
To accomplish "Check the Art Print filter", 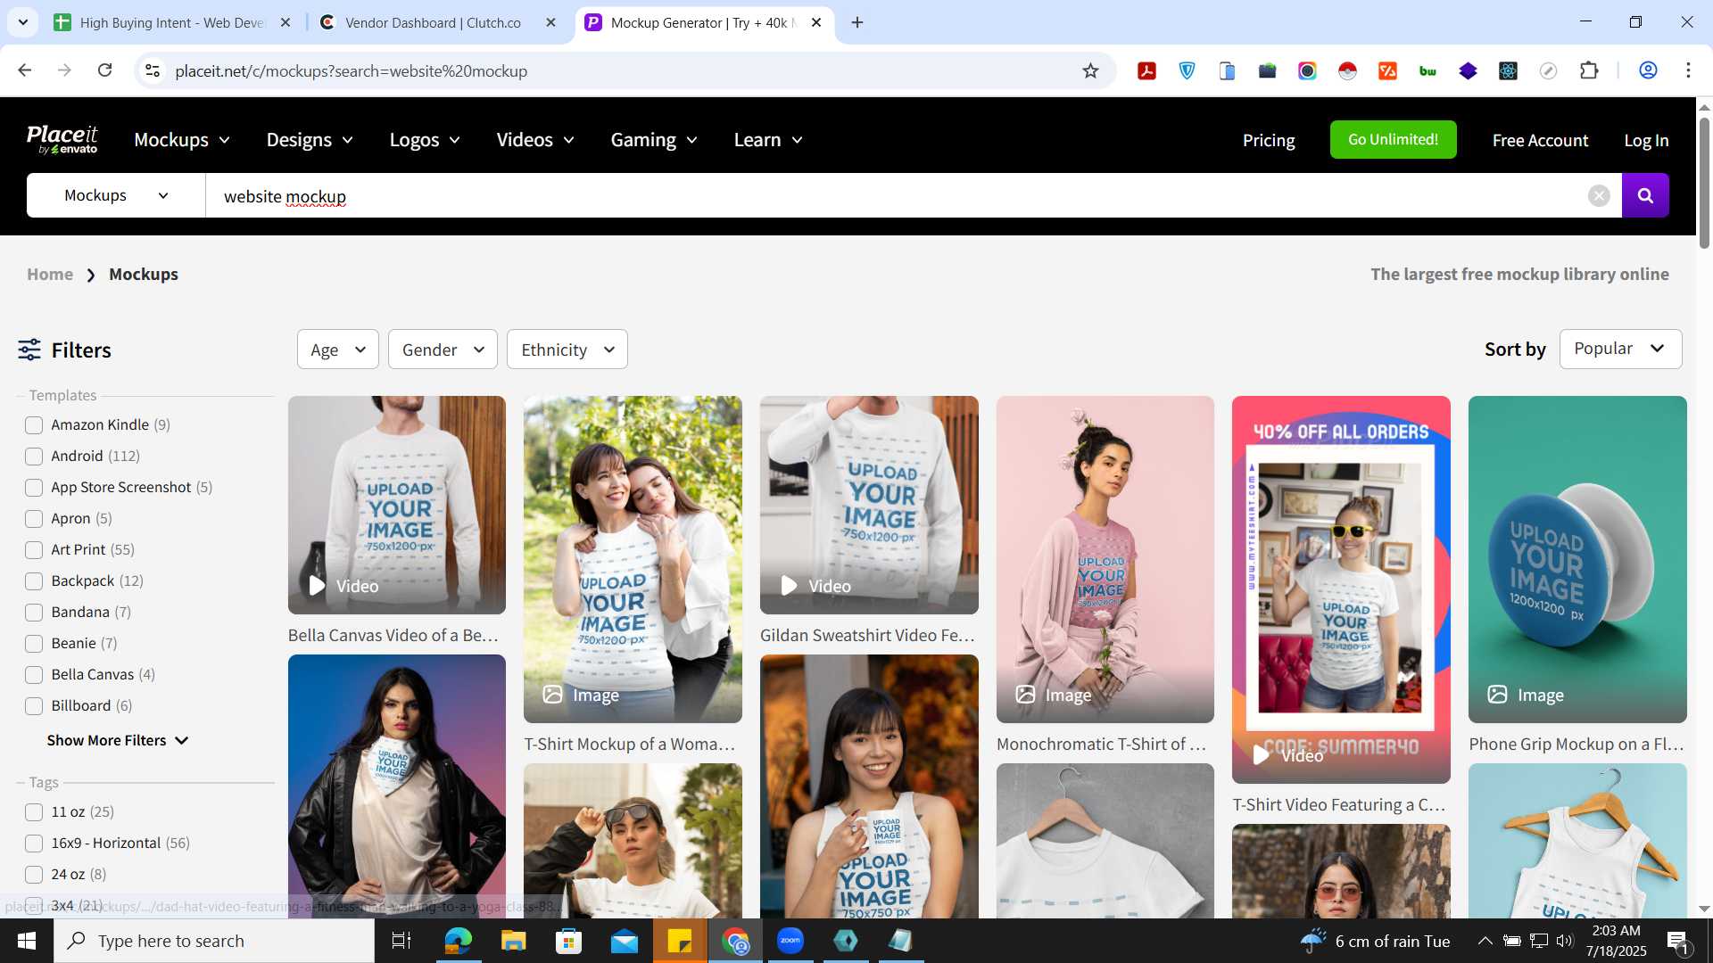I will (34, 549).
